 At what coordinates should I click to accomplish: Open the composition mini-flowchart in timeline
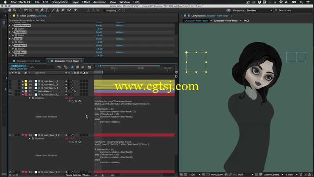59,67
